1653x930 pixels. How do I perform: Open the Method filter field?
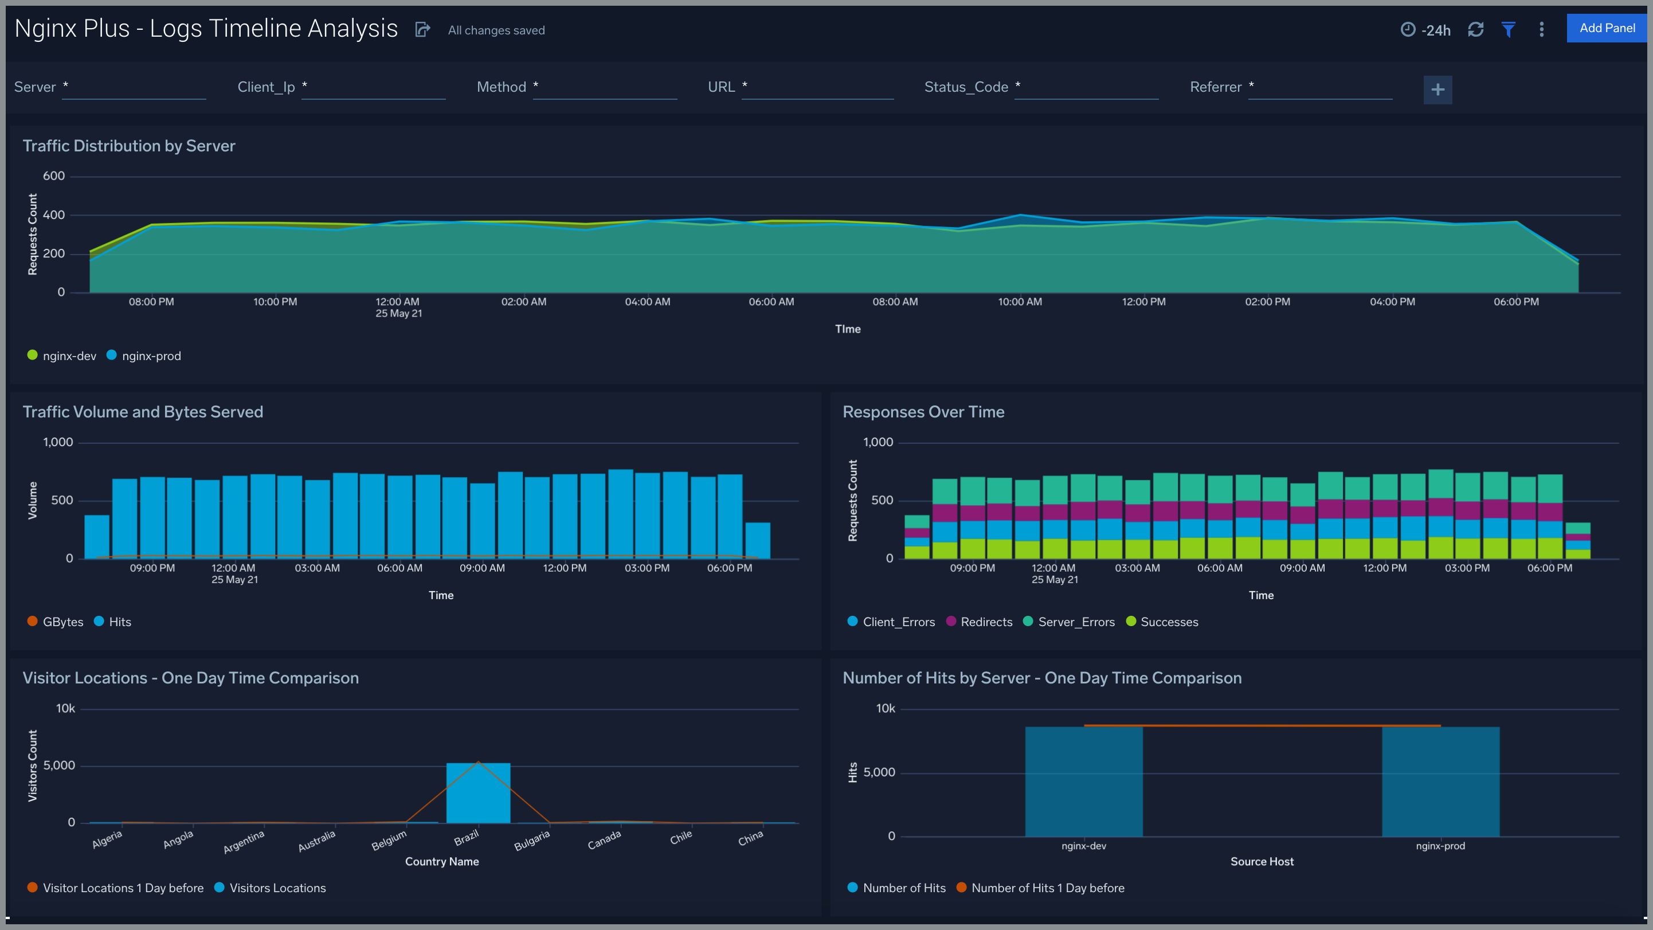605,87
